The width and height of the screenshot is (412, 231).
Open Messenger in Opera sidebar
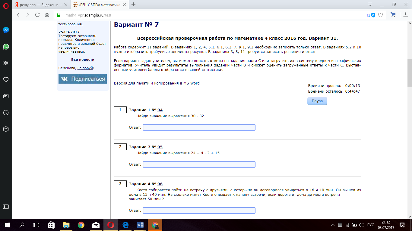[6, 30]
